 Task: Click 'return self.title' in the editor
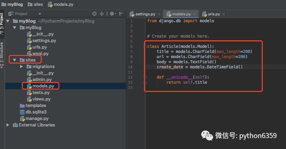[187, 82]
